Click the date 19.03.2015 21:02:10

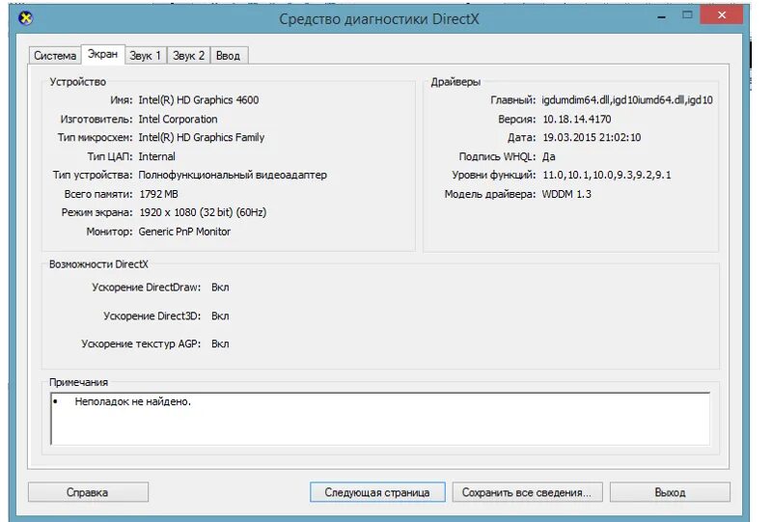(592, 137)
